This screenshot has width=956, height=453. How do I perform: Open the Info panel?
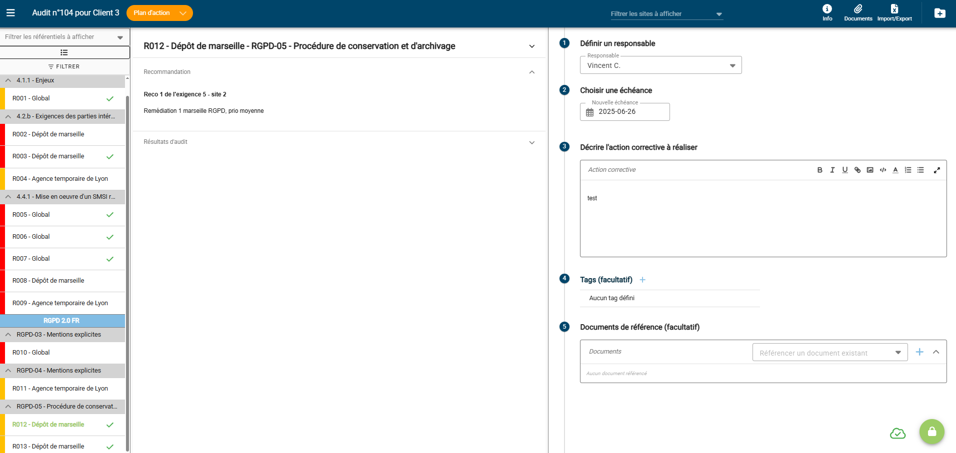[827, 12]
